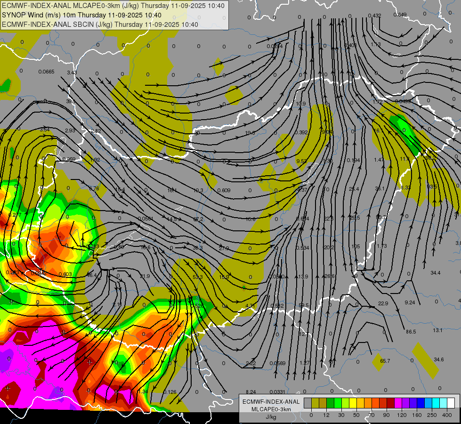
Task: Click the map value '0.194'
Action: (353, 160)
